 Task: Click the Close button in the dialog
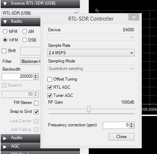click(121, 137)
